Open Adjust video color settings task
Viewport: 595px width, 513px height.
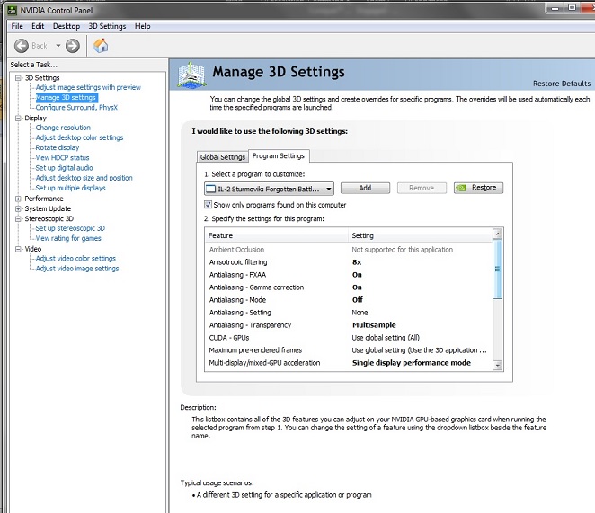(x=75, y=259)
